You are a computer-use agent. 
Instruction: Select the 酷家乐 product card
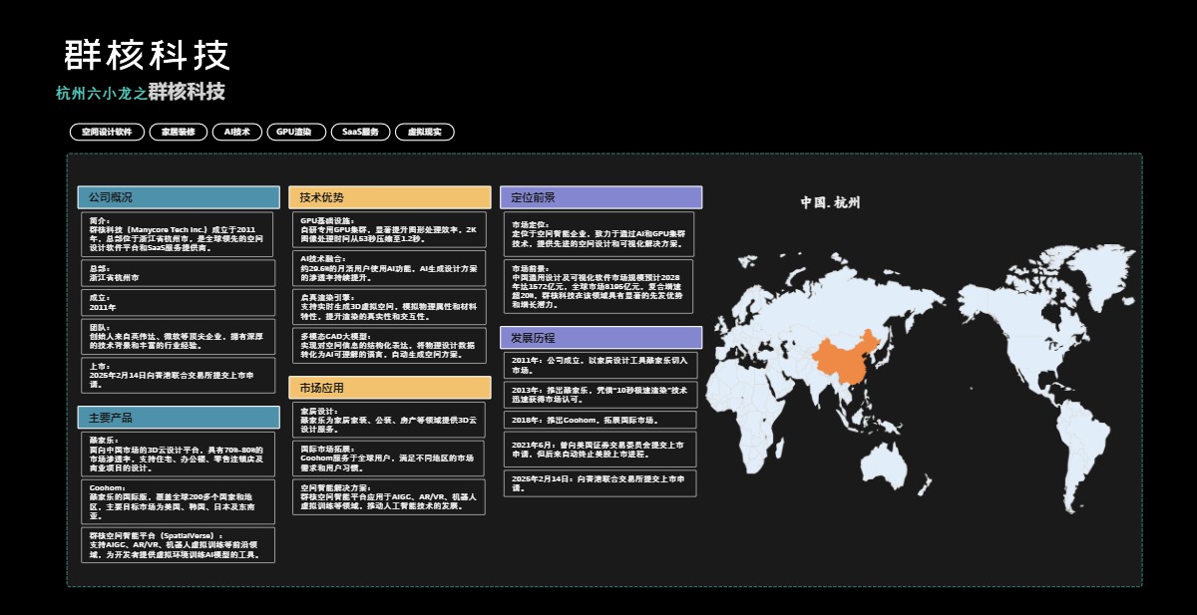[178, 453]
